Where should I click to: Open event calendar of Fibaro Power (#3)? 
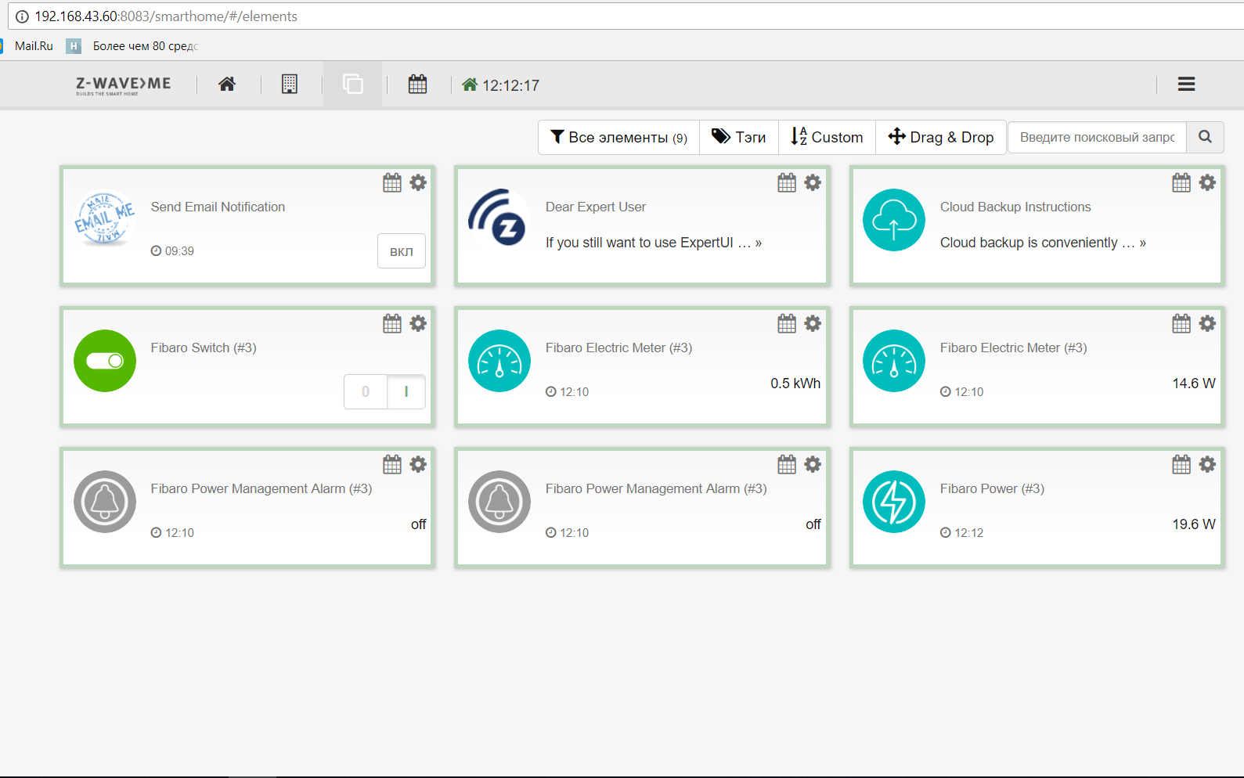click(x=1181, y=464)
